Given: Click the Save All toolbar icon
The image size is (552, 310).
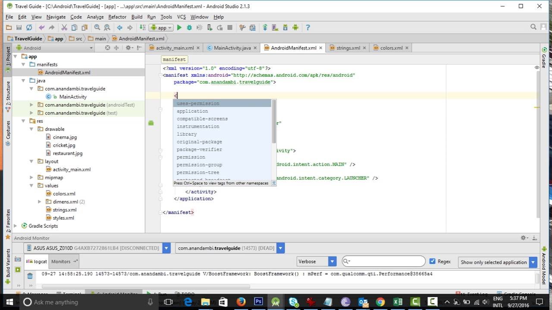Looking at the screenshot, I should point(19,28).
